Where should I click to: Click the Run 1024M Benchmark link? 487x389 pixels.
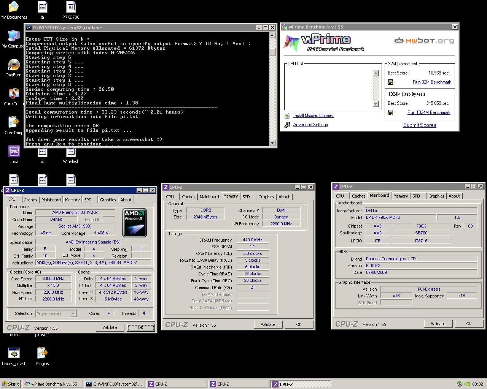429,112
